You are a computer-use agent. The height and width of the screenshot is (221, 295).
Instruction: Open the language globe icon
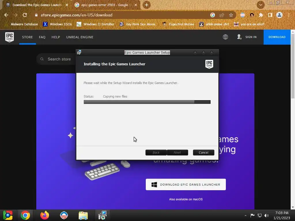pyautogui.click(x=225, y=37)
